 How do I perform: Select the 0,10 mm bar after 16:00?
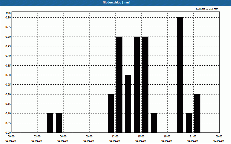(154, 123)
